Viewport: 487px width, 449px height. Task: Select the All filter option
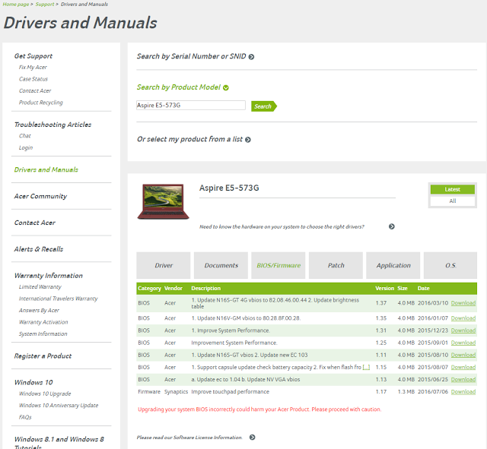(452, 201)
